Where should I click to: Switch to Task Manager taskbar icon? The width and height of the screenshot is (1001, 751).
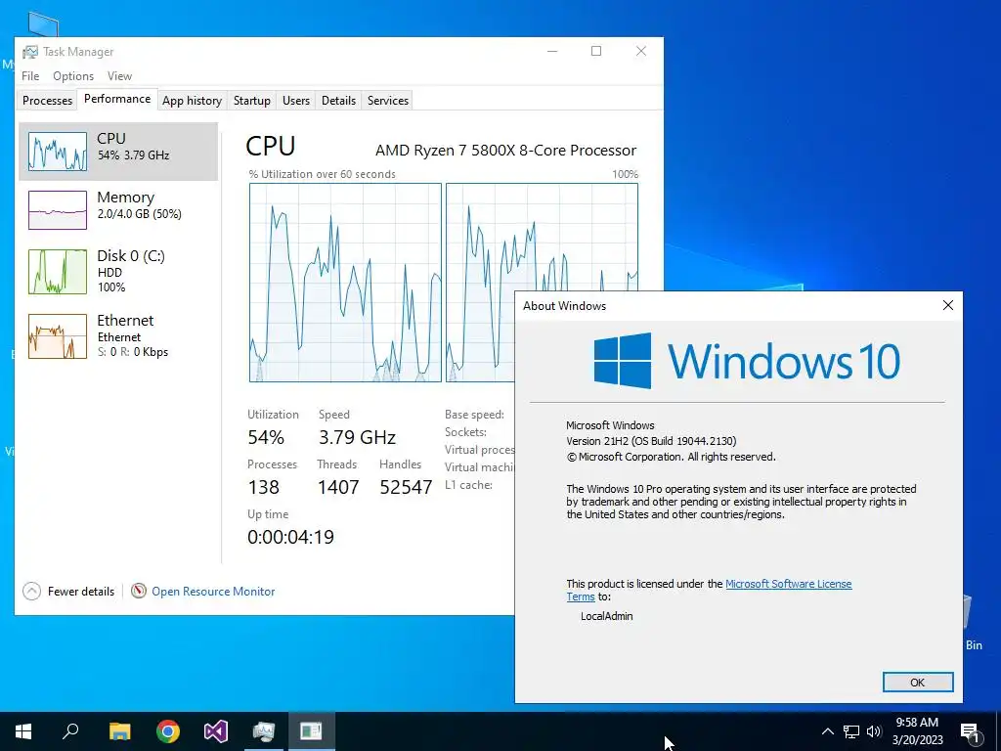pyautogui.click(x=264, y=731)
